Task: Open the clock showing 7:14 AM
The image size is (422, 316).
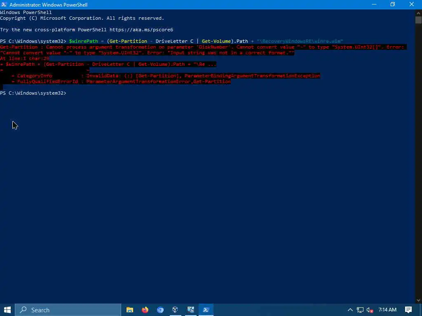Action: click(x=387, y=310)
